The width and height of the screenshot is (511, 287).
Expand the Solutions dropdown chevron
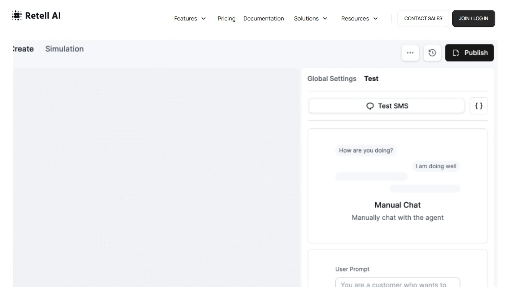point(325,19)
